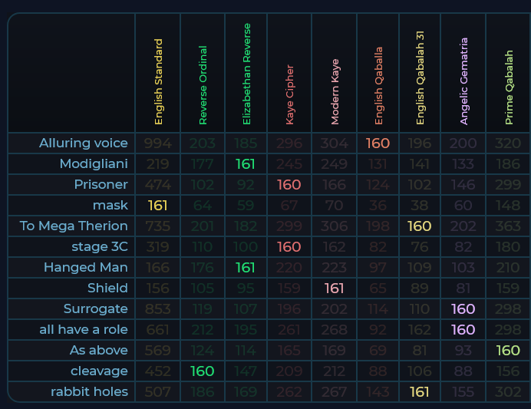Click the "To Mega Therion" phrase
Image resolution: width=531 pixels, height=409 pixels.
[74, 226]
